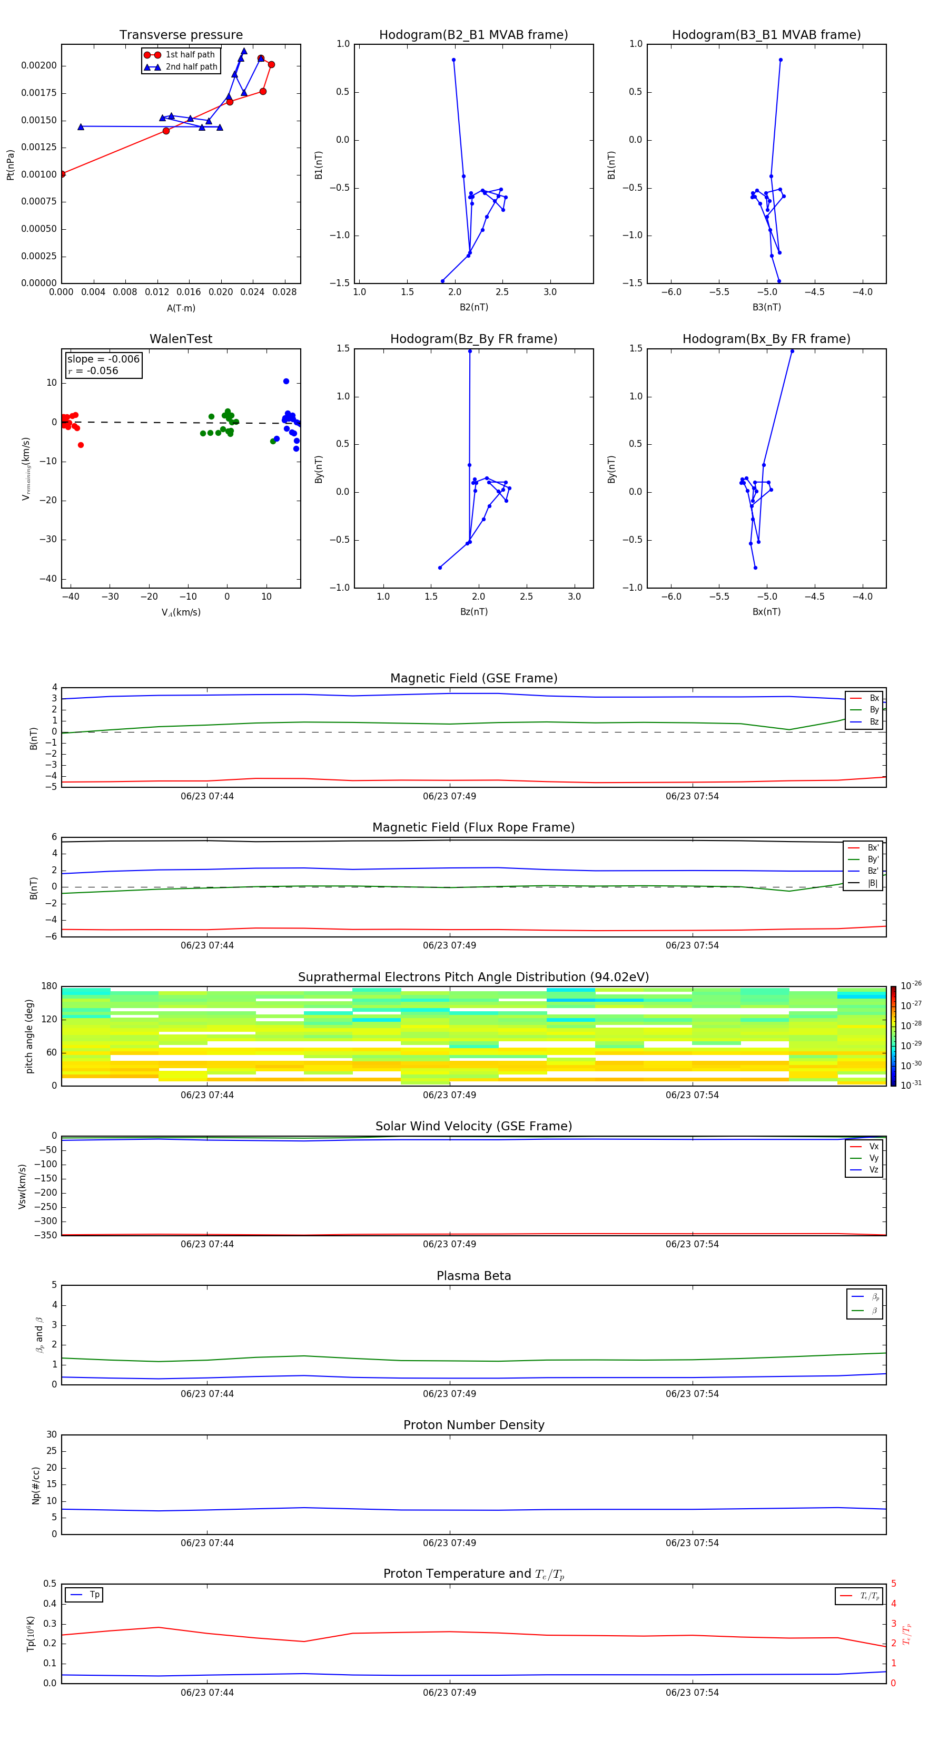This screenshot has height=1739, width=948.
Task: Click the βp legend entry in Plasma Beta panel
Action: tap(865, 1297)
